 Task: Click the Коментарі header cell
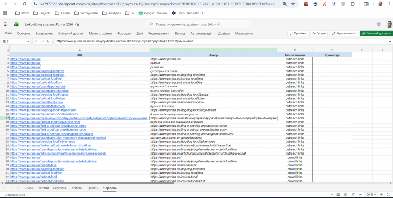[332, 55]
